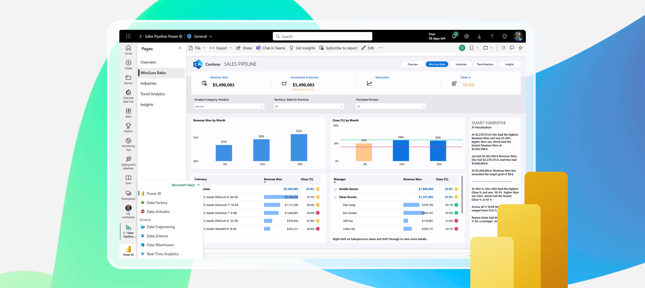Screen dimensions: 645x288
Task: Open the notifications bell
Action: 454,36
